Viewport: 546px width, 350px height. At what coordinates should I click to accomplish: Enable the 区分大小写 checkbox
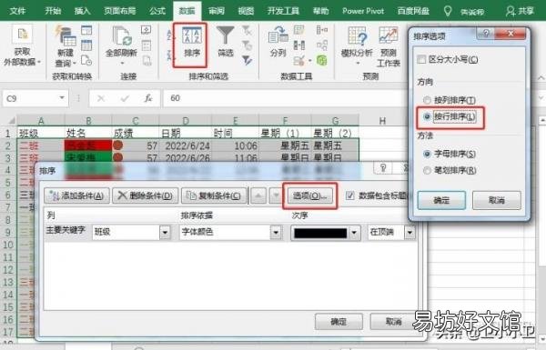point(421,59)
